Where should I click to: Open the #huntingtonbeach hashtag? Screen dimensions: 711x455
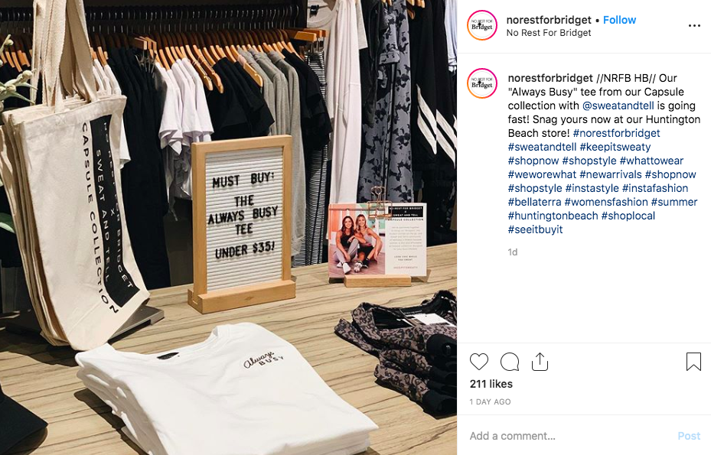click(x=553, y=216)
